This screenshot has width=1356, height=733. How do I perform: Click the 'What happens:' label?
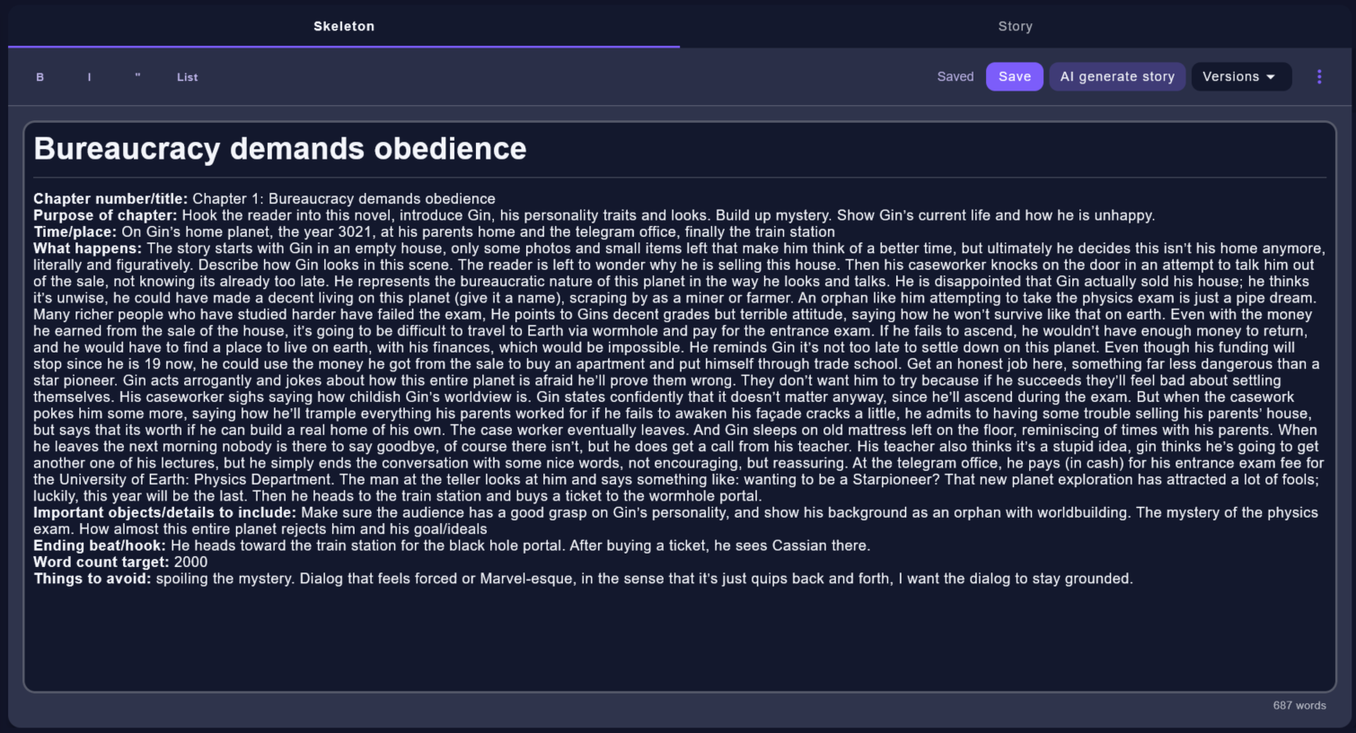pos(87,249)
